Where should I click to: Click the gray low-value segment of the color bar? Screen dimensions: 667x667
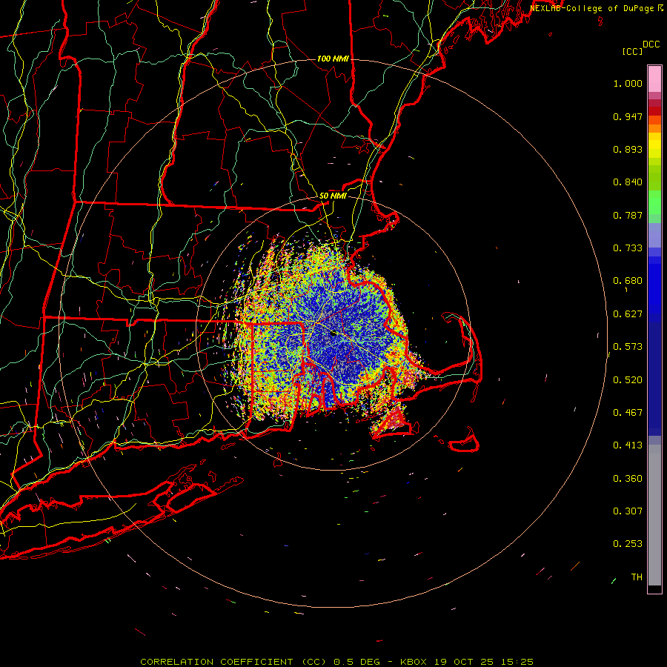point(654,515)
